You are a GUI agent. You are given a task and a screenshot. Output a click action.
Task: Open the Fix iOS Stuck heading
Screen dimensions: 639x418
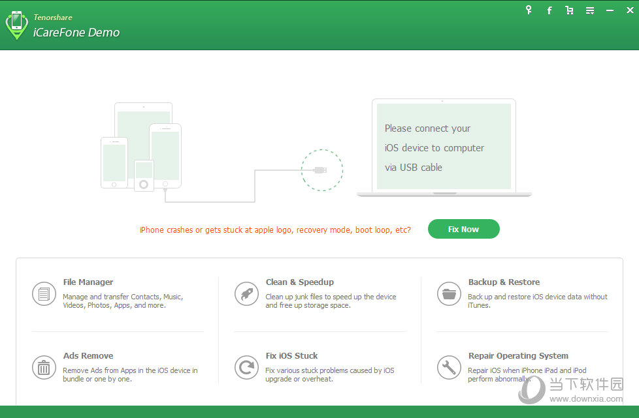coord(292,356)
